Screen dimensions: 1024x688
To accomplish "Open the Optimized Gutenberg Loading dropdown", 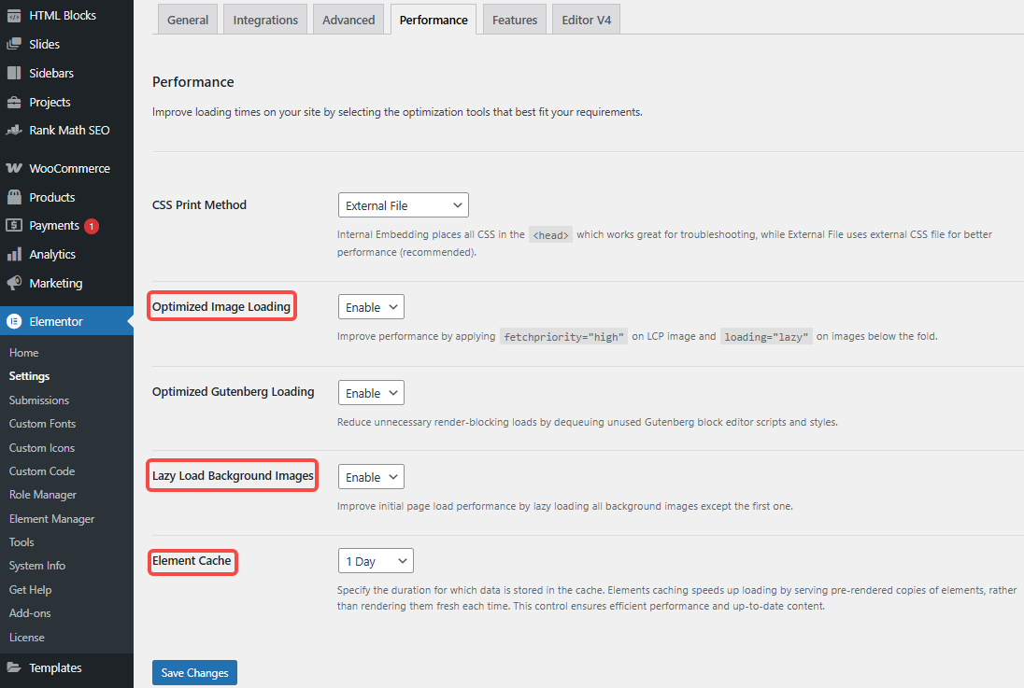I will pyautogui.click(x=371, y=393).
